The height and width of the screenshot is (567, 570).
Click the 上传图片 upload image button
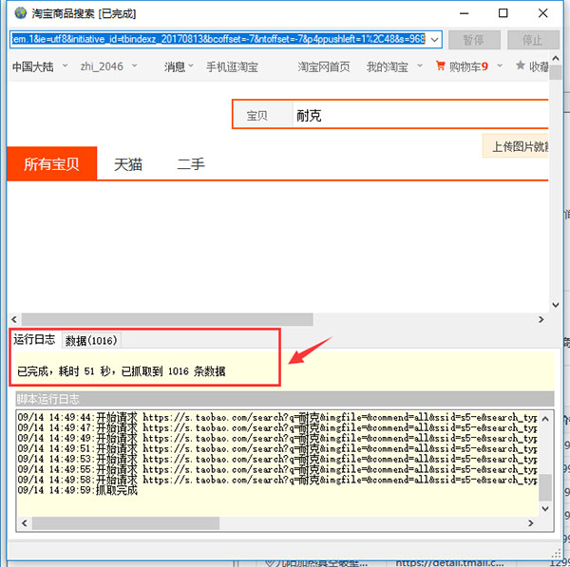[516, 146]
